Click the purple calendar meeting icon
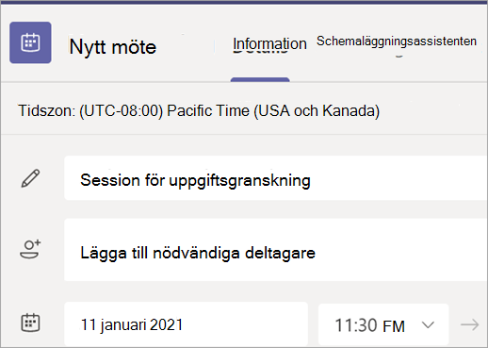The image size is (488, 348). [x=30, y=42]
